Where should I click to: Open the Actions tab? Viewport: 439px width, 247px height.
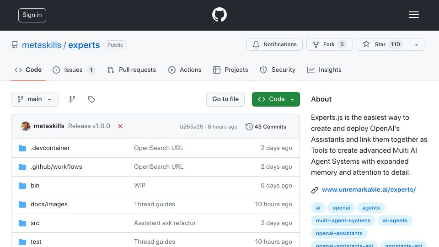click(x=184, y=70)
